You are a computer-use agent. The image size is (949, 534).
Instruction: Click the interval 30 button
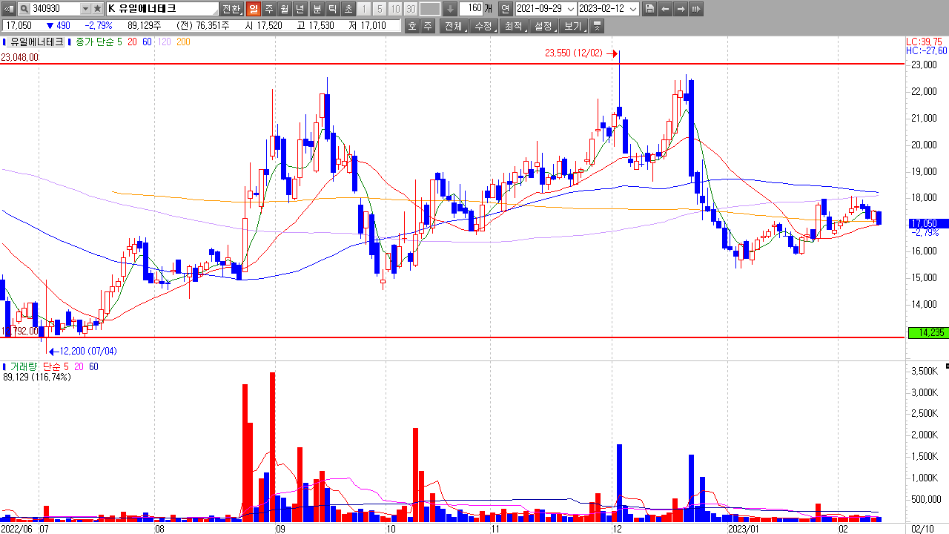[410, 9]
